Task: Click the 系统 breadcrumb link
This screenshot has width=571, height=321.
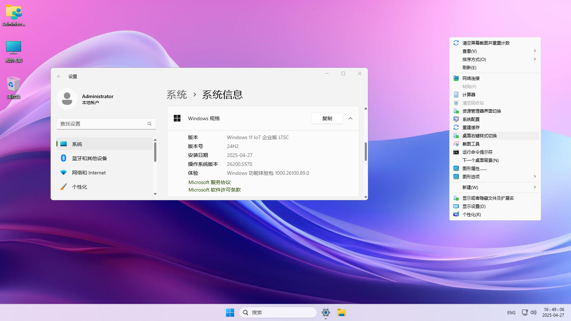Action: pyautogui.click(x=177, y=95)
